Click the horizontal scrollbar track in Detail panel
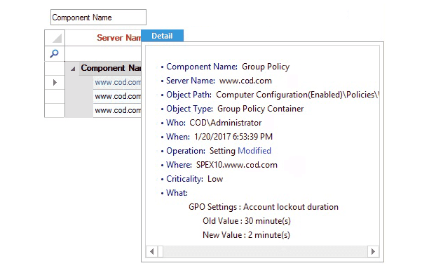This screenshot has height=268, width=429. click(x=265, y=251)
